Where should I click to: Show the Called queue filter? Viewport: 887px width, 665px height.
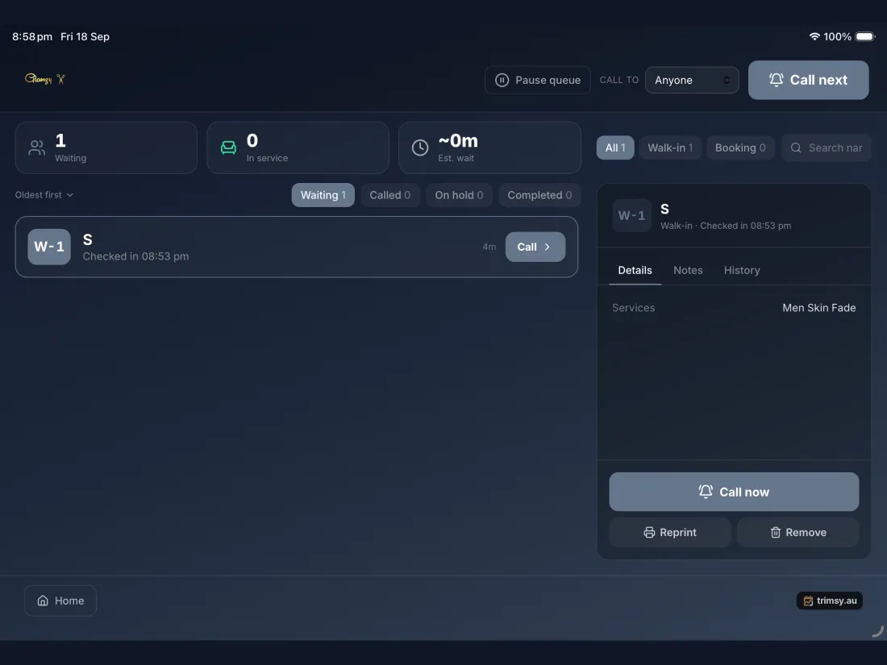click(389, 195)
